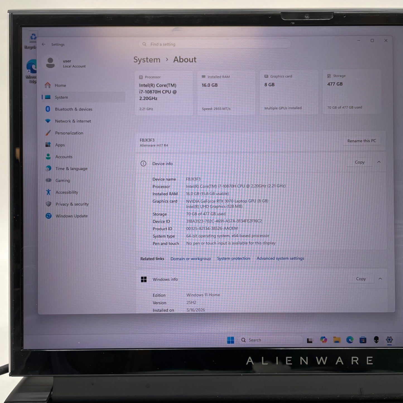Viewport: 403px width, 403px height.
Task: Launch Copilot from the taskbar
Action: [x=324, y=340]
